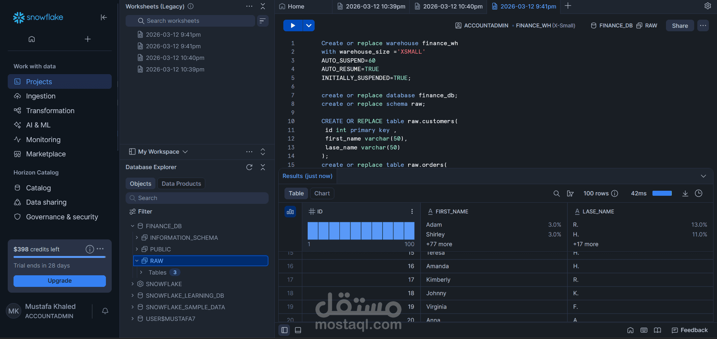Click the Snowflake logo
The image size is (717, 339).
pyautogui.click(x=38, y=17)
